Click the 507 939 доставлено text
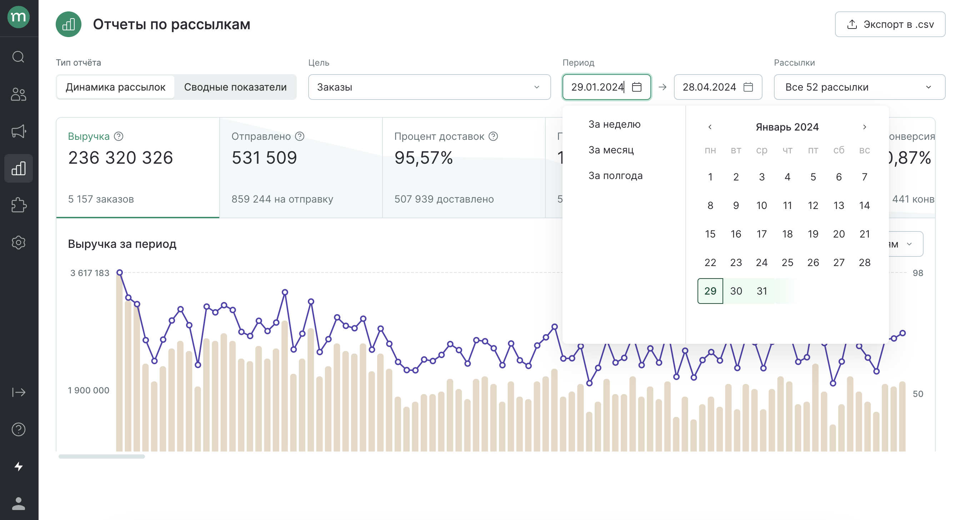Image resolution: width=955 pixels, height=520 pixels. [444, 199]
